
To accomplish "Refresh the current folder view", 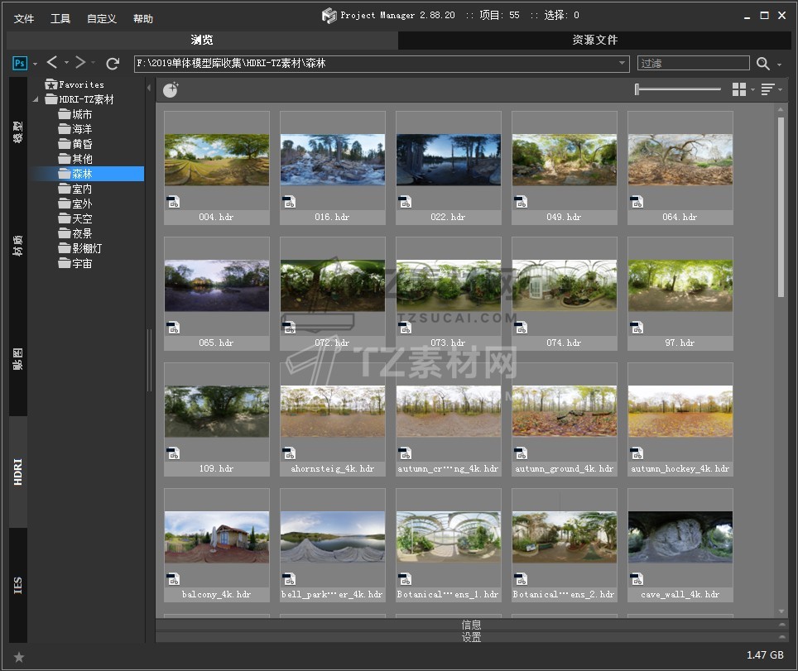I will click(113, 64).
